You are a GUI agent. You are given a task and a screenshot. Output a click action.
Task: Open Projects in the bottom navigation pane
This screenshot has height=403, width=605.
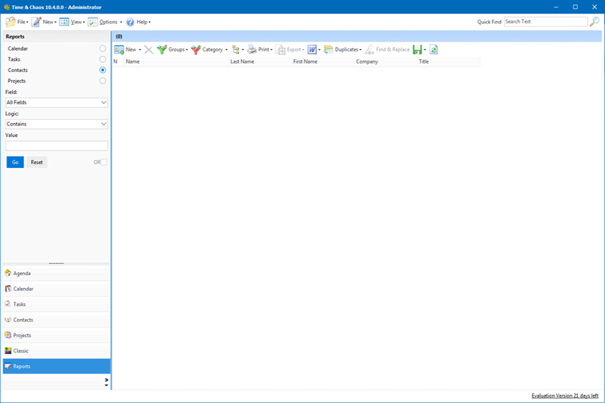[x=56, y=335]
